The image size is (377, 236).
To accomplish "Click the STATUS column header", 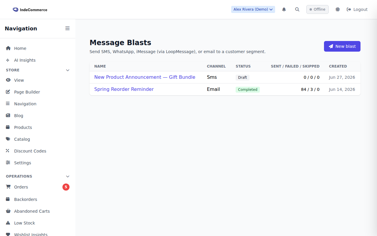I will click(x=243, y=66).
